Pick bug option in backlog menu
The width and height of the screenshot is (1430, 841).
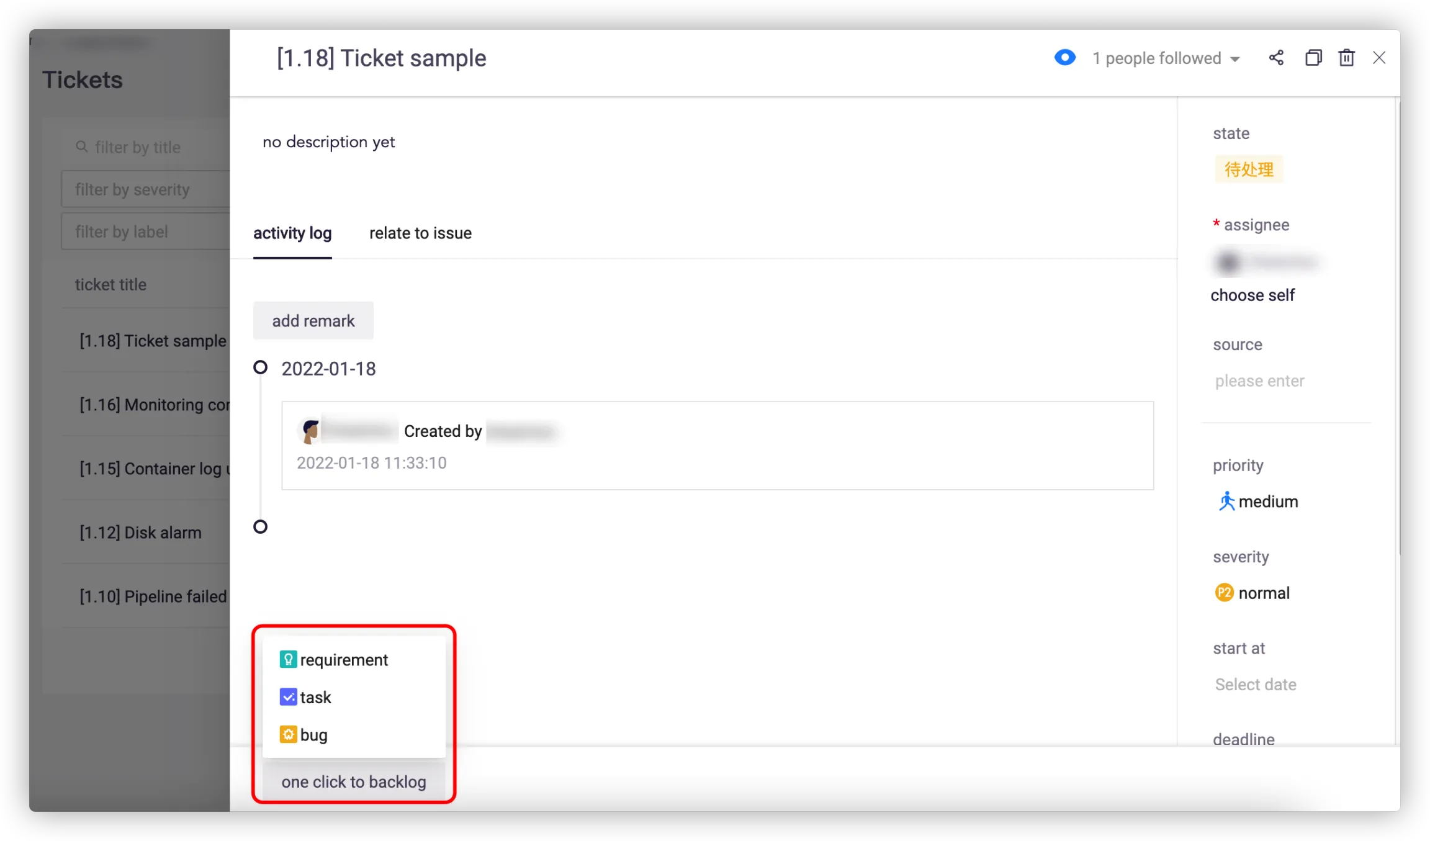tap(313, 735)
